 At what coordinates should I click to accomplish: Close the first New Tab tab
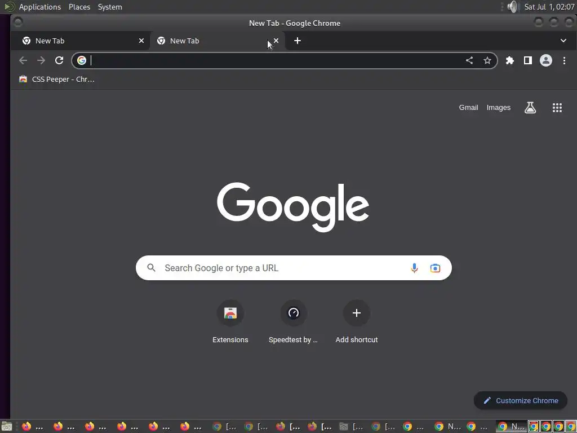tap(141, 41)
